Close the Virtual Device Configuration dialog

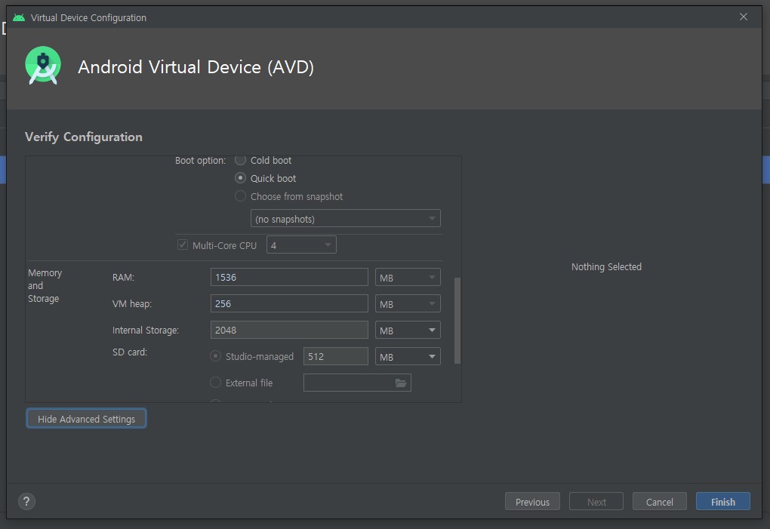[744, 17]
